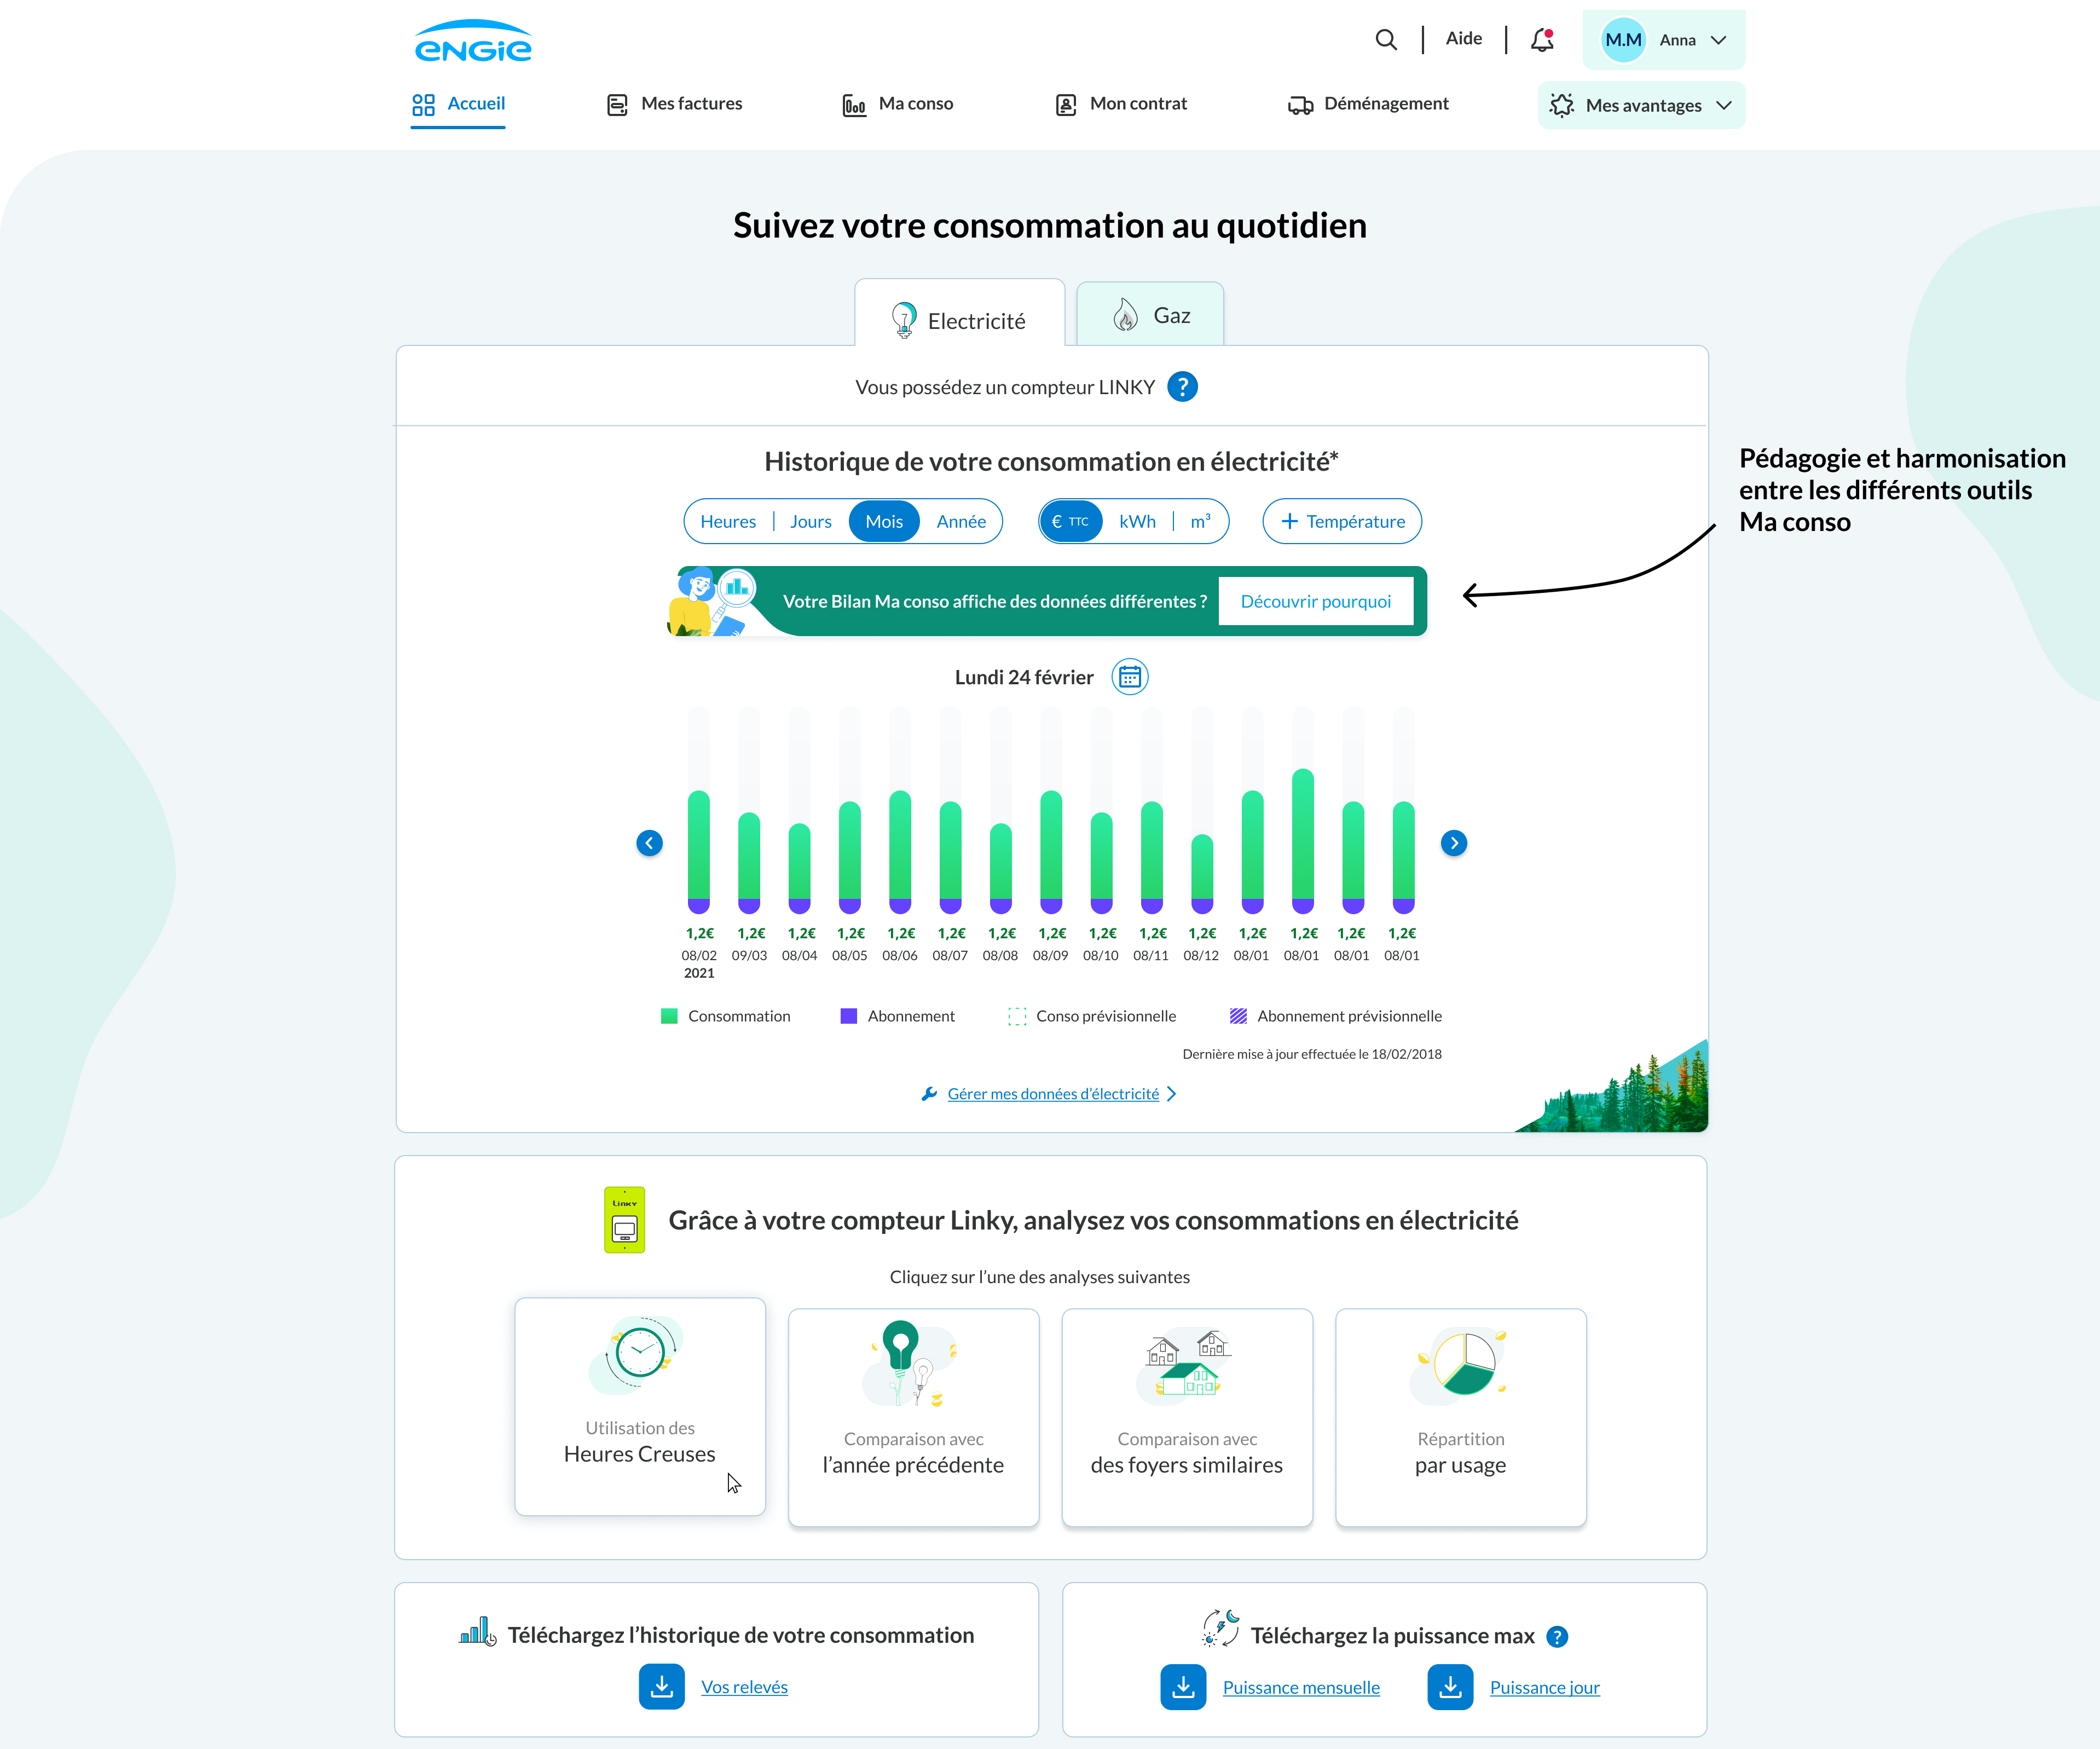Click Puissance mensuelle download icon
Screen dimensions: 2100x1749
[1183, 1687]
